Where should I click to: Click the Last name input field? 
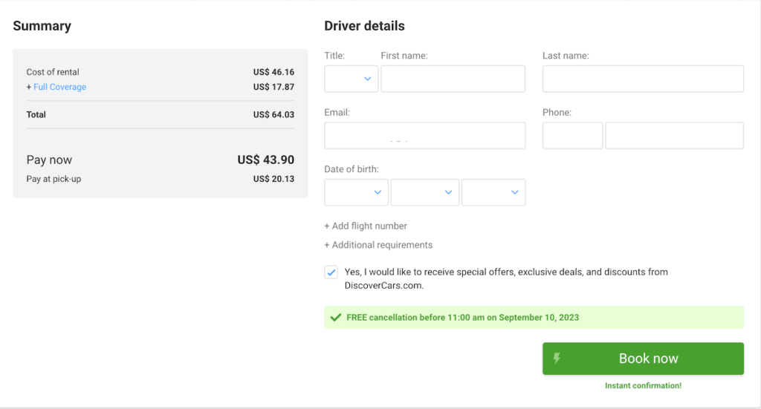click(643, 79)
